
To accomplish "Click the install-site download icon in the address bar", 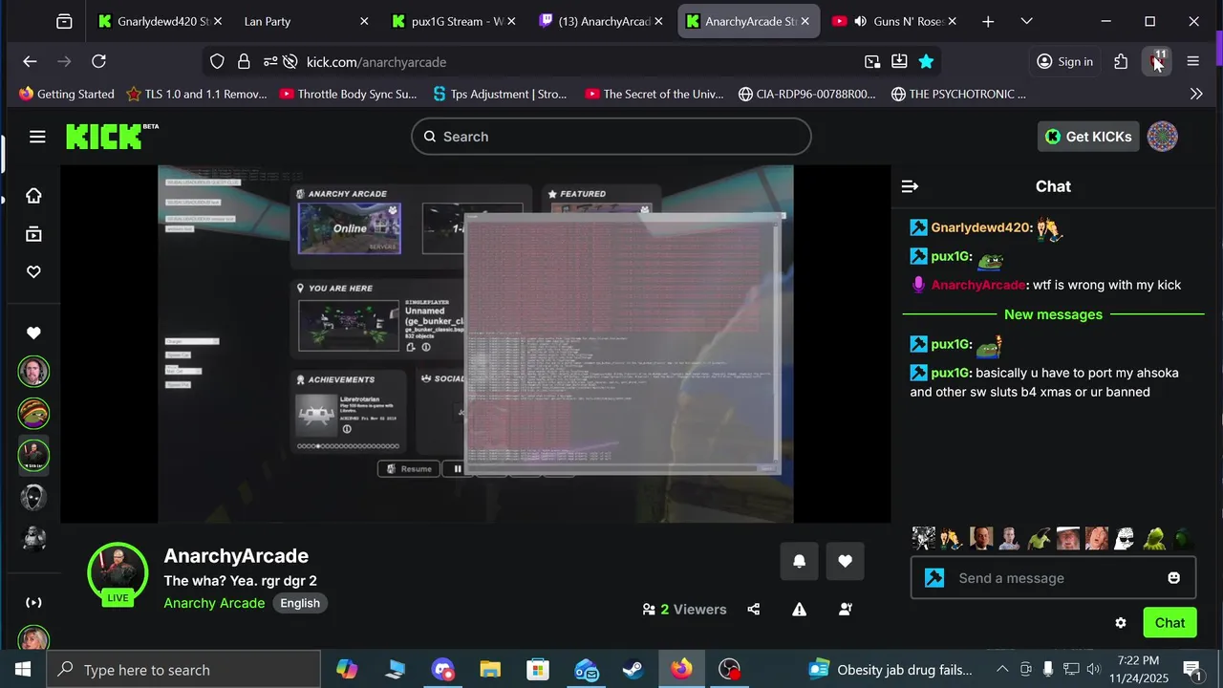I will coord(899,62).
